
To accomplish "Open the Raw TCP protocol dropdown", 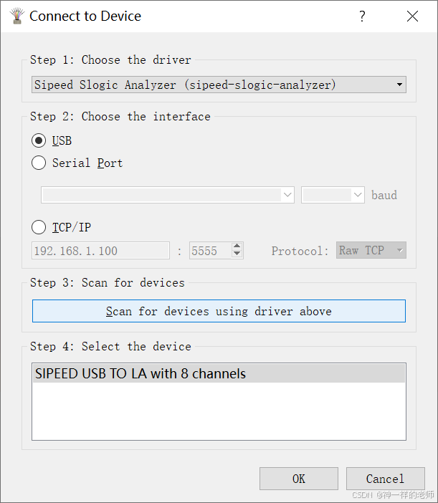I will (371, 250).
